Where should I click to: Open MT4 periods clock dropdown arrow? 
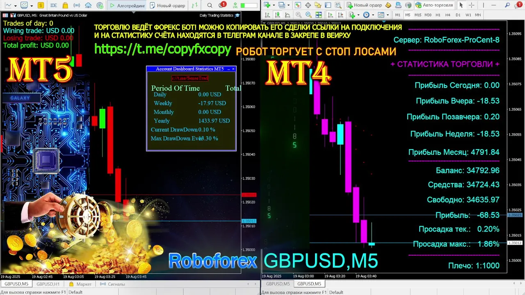click(x=373, y=15)
